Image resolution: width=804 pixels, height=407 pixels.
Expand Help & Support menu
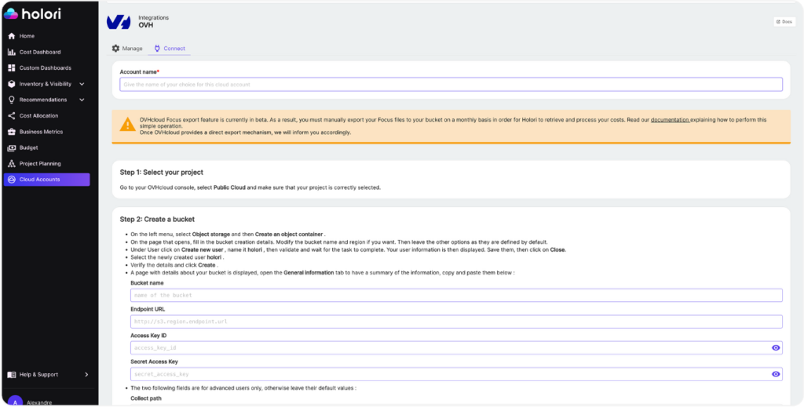click(86, 375)
